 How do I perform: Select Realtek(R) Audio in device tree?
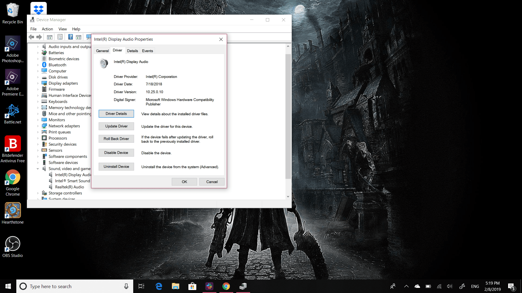pos(69,187)
